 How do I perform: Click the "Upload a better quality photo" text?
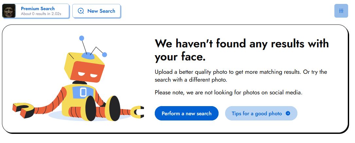point(240,75)
